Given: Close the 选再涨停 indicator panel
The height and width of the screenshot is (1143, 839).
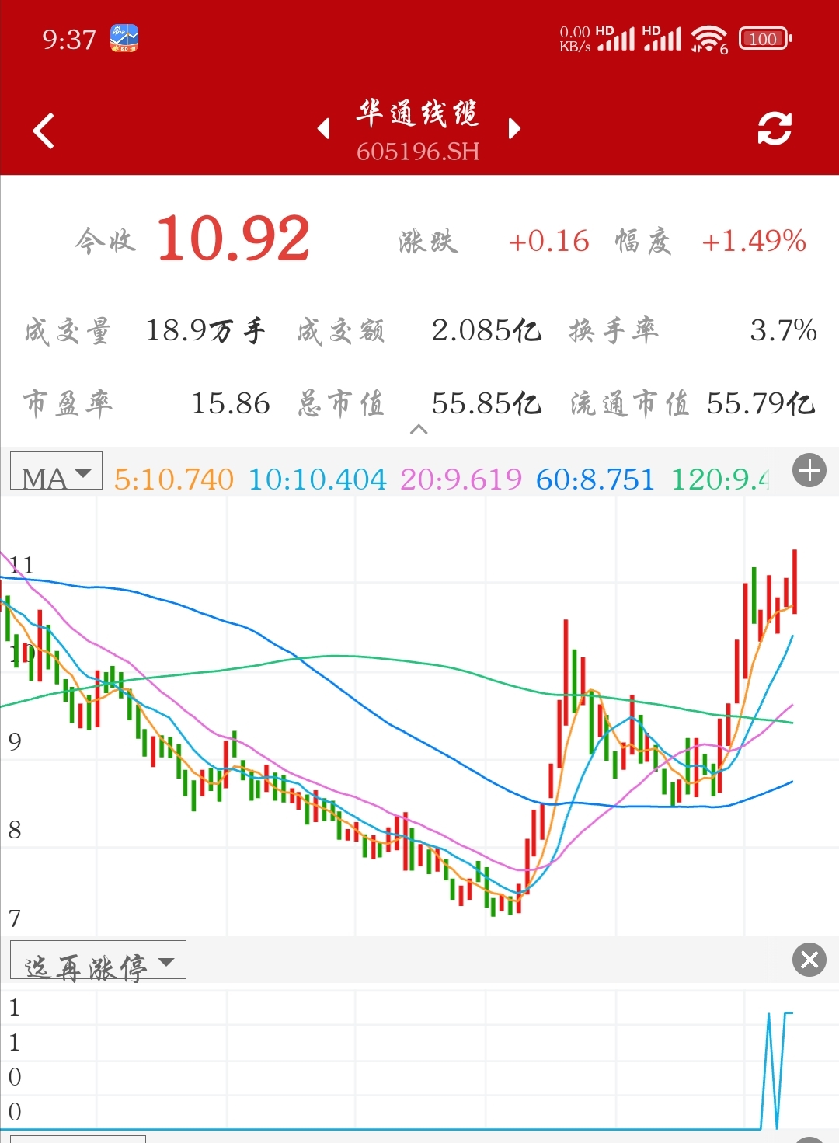Looking at the screenshot, I should coord(809,960).
